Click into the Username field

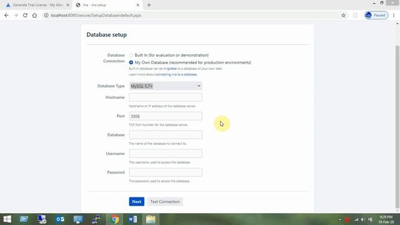coord(166,154)
